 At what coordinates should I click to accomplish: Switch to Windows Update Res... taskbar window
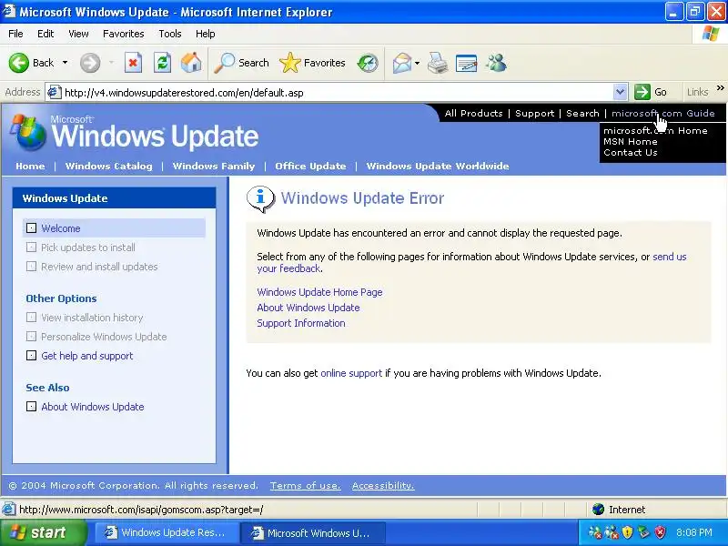[x=167, y=532]
